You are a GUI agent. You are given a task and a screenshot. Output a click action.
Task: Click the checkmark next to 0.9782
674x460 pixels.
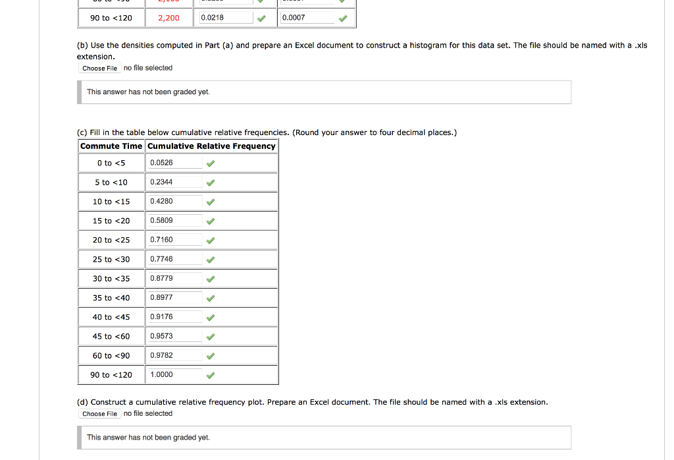click(x=210, y=355)
